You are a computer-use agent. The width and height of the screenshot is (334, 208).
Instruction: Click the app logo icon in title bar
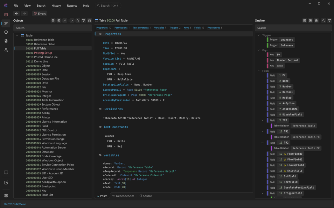(x=6, y=5)
